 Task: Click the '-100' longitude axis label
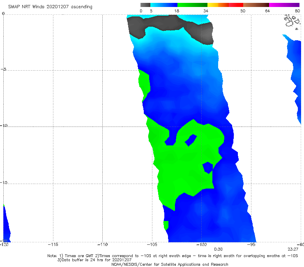[x=201, y=244]
